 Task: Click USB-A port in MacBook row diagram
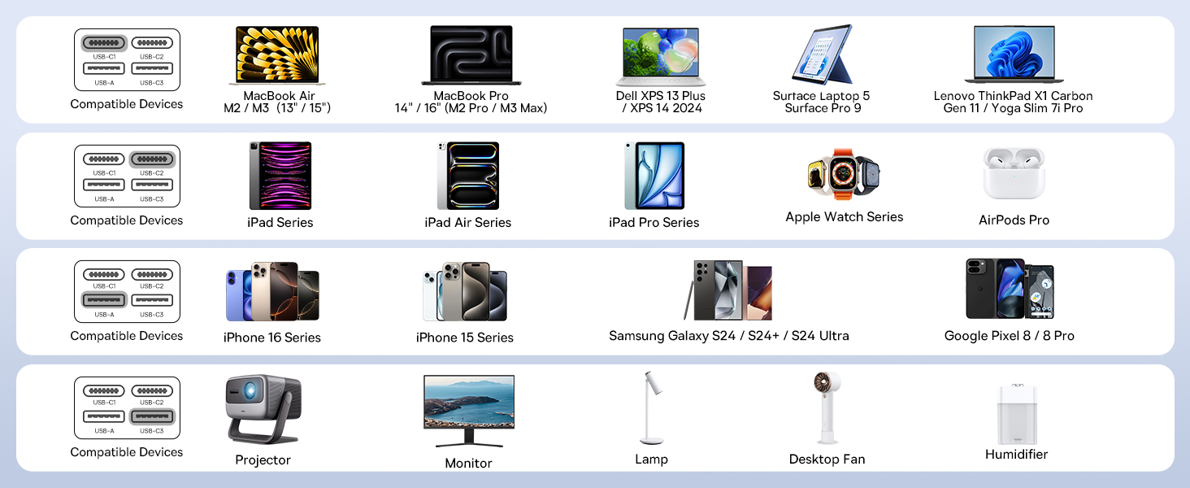pyautogui.click(x=104, y=69)
